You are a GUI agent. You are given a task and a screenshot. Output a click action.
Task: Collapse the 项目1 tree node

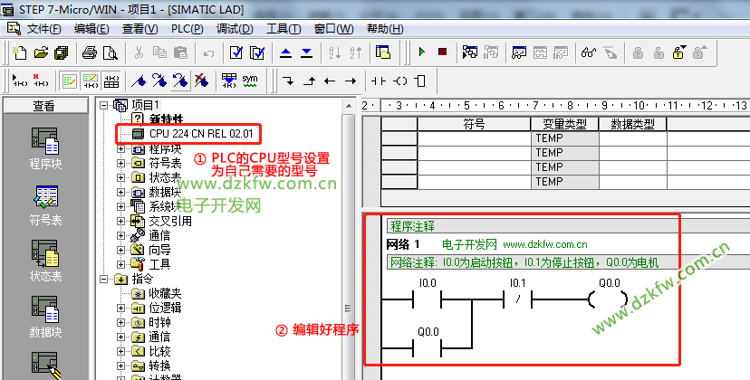point(105,105)
